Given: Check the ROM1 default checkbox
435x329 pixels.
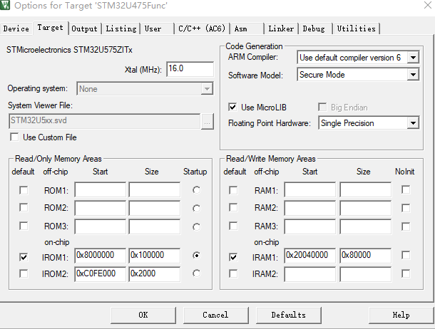Looking at the screenshot, I should pyautogui.click(x=24, y=190).
